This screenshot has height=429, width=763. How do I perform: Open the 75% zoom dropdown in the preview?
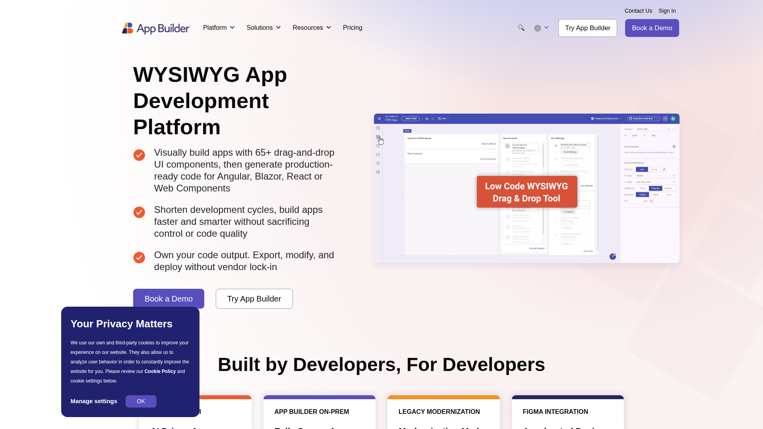(x=443, y=118)
